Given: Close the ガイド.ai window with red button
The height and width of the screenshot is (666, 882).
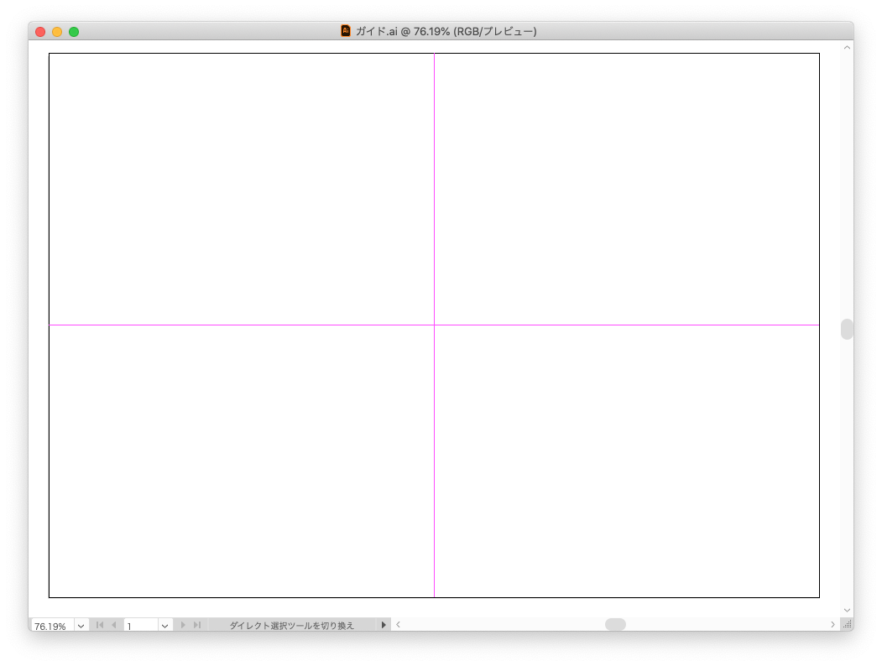Looking at the screenshot, I should [40, 32].
